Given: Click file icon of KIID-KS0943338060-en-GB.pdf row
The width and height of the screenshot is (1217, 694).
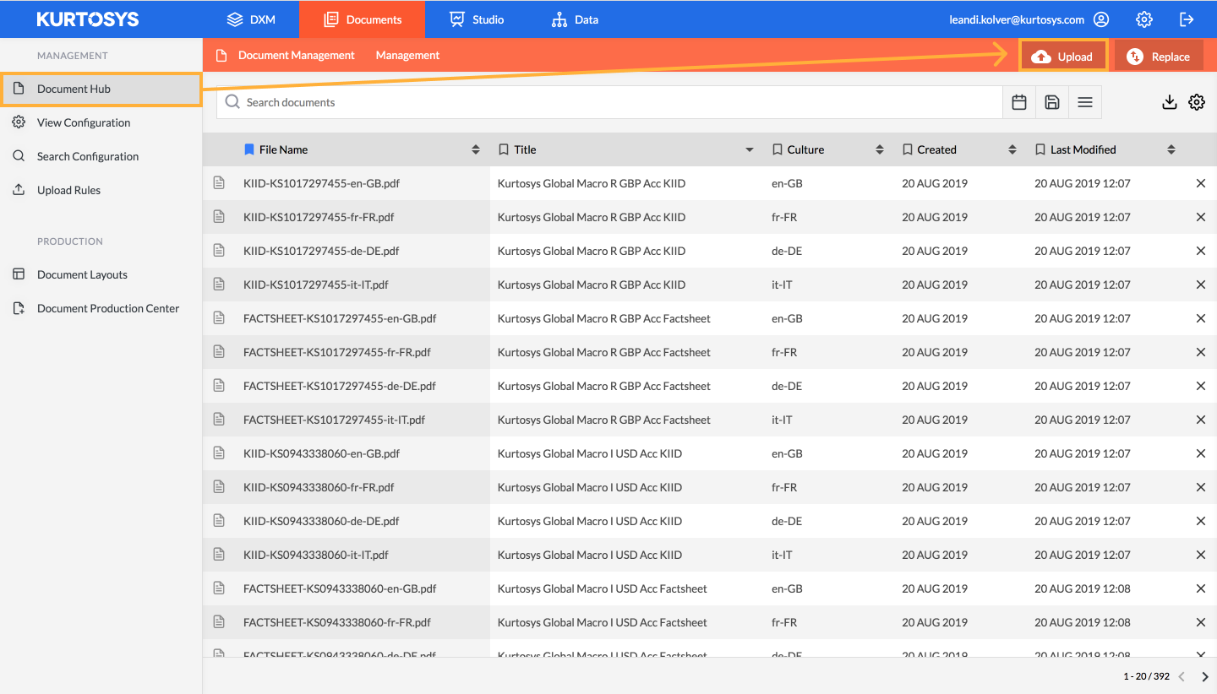Looking at the screenshot, I should click(x=219, y=453).
